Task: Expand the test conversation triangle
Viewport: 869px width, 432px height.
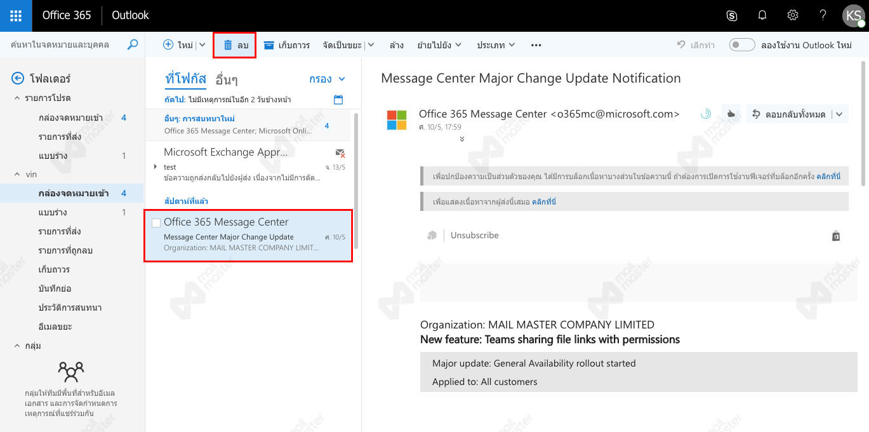Action: (x=156, y=166)
